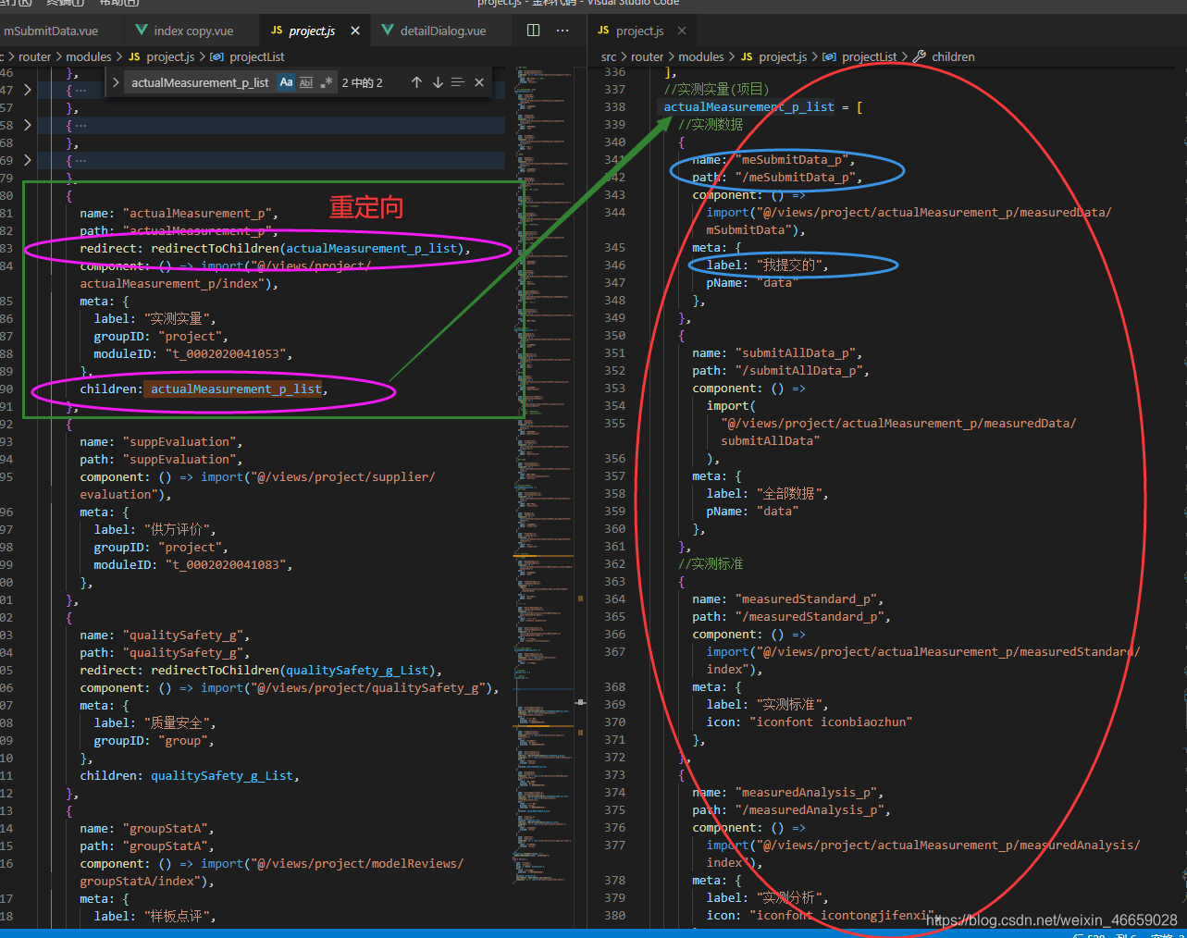Click "iconfont iconbiaozhun" icon value
Screen dimensions: 1187x938
(831, 722)
